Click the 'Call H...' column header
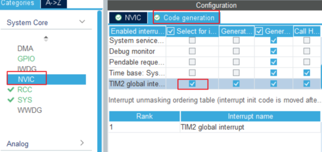 tap(307, 31)
